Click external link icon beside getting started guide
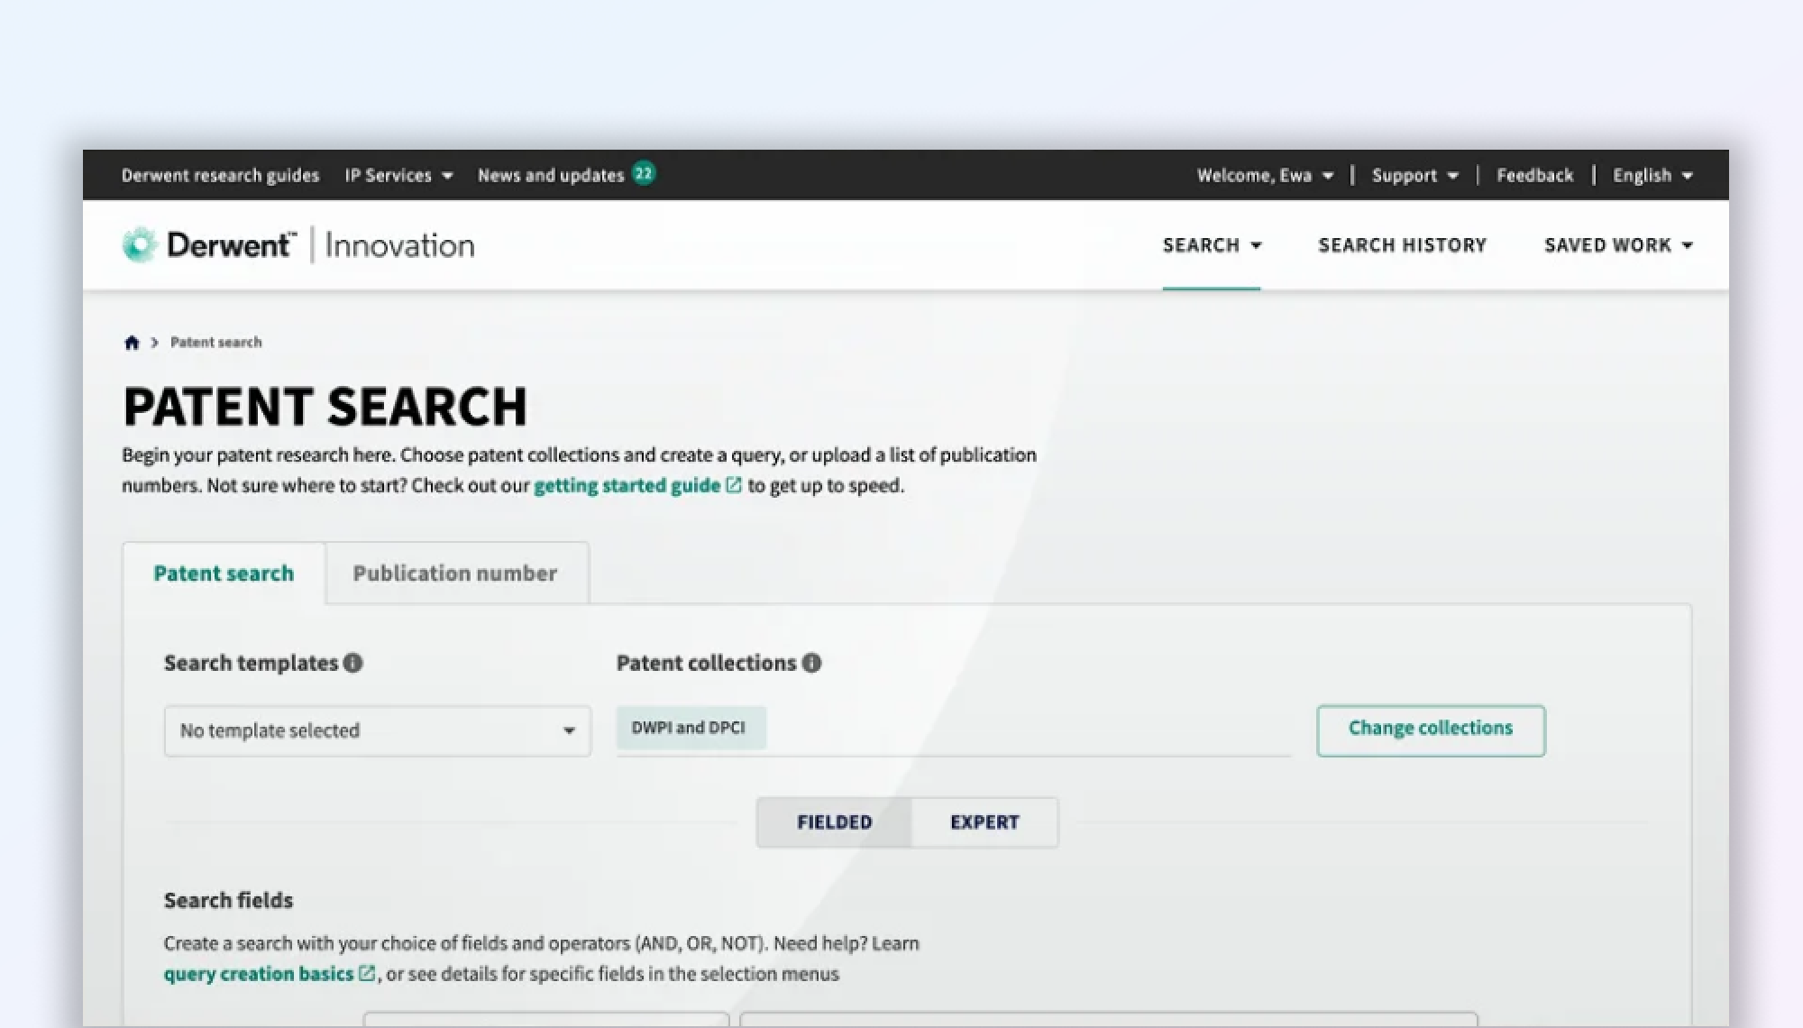1803x1028 pixels. click(734, 485)
